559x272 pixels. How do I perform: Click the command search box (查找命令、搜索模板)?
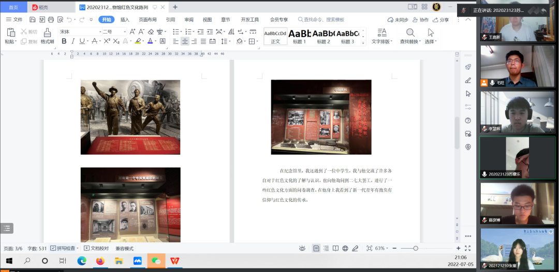pyautogui.click(x=321, y=20)
